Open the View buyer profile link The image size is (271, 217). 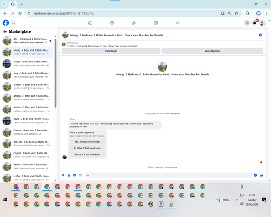172,114
